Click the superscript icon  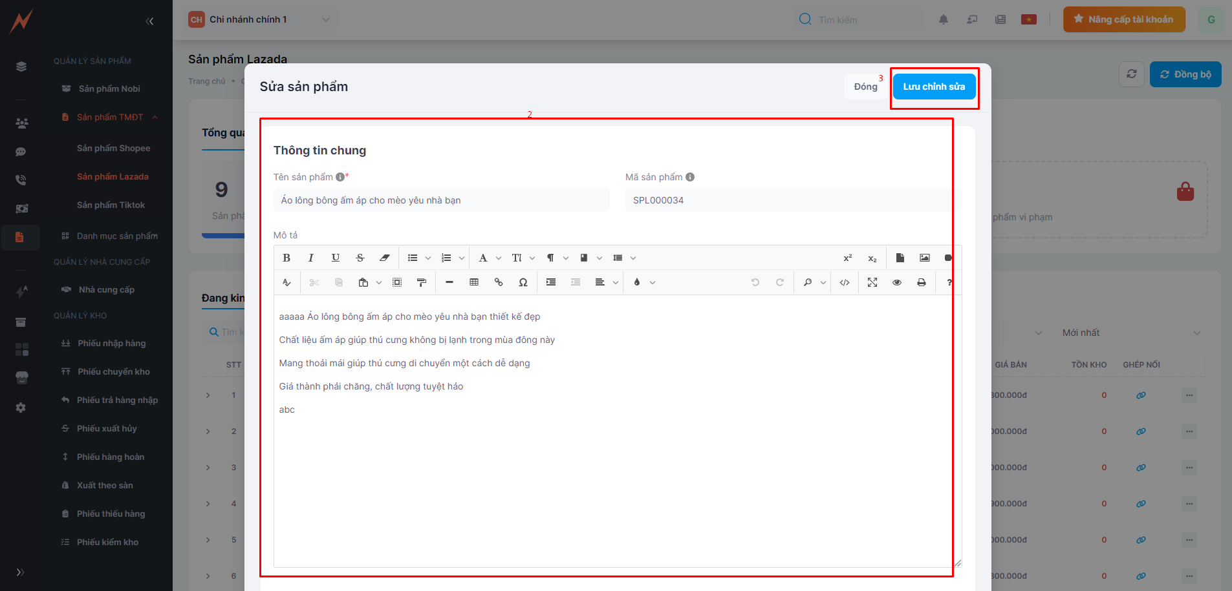coord(848,258)
